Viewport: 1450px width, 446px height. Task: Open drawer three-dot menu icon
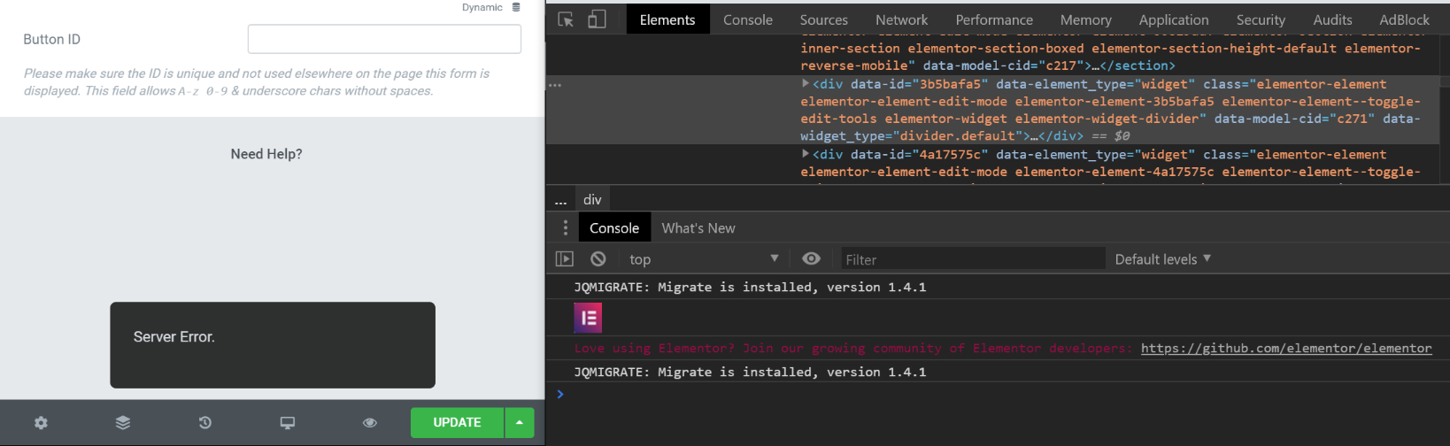coord(566,228)
